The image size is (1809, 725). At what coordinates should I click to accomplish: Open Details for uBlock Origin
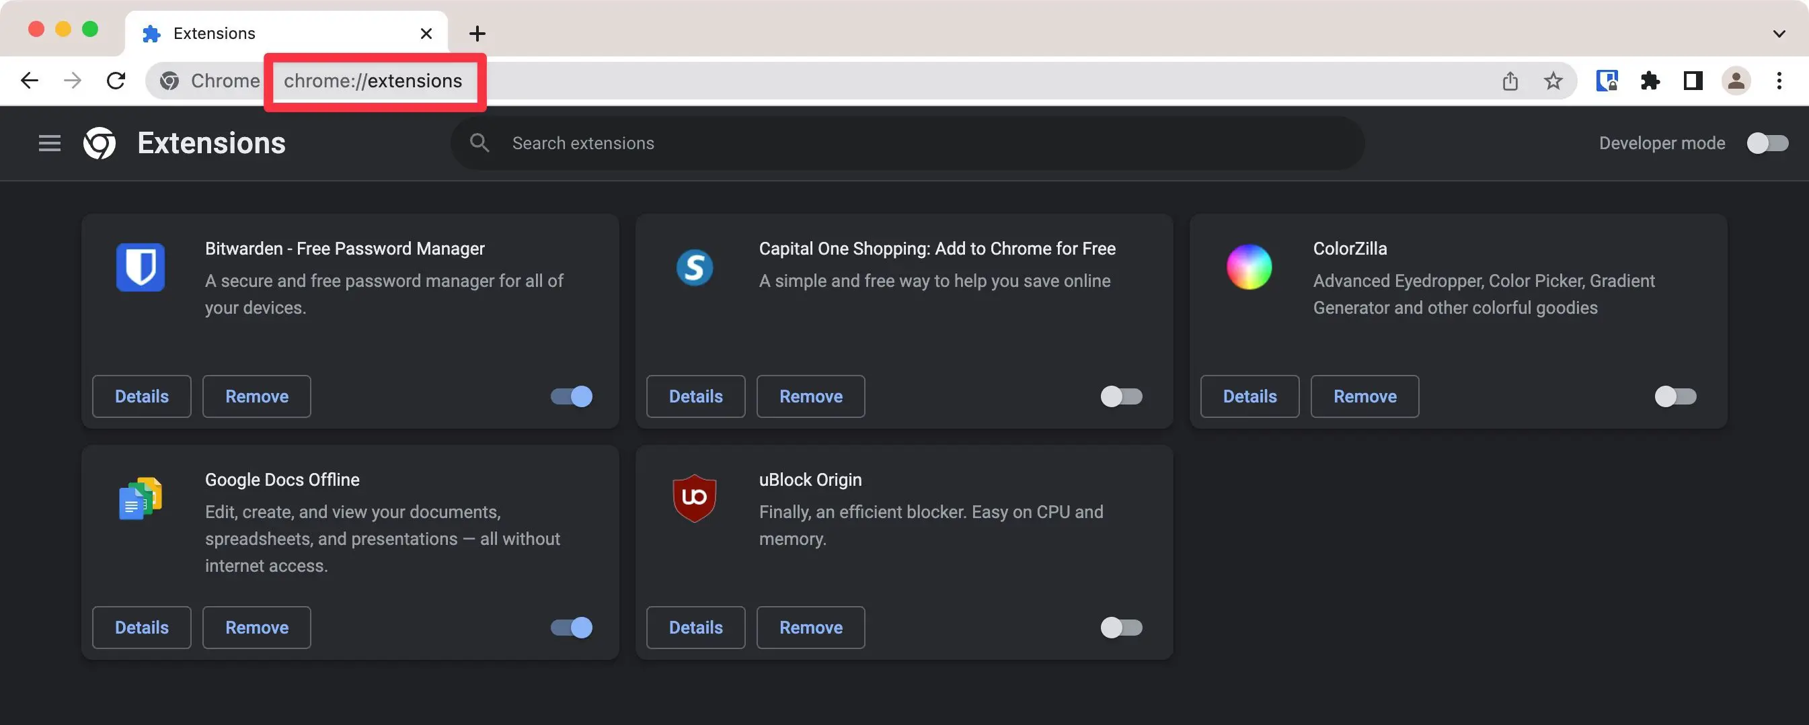point(696,628)
